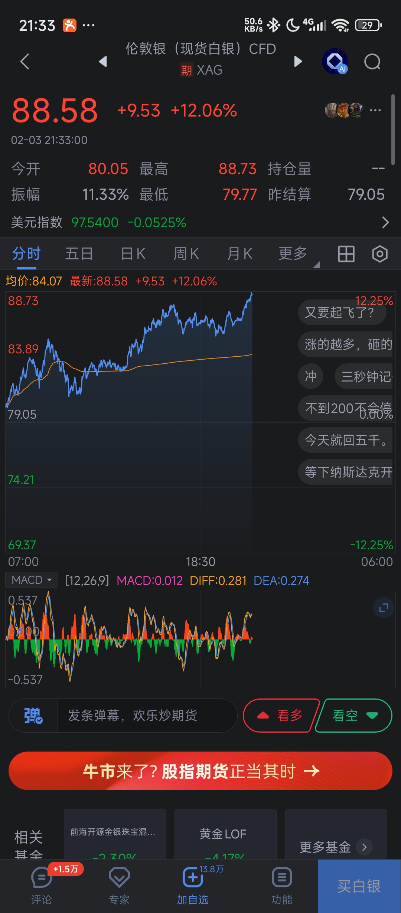Expand the 美元指数 row chevron
The height and width of the screenshot is (913, 401).
pos(385,222)
